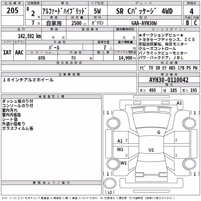
Task: Click 後日発送部品 section header
Action: 69,63
